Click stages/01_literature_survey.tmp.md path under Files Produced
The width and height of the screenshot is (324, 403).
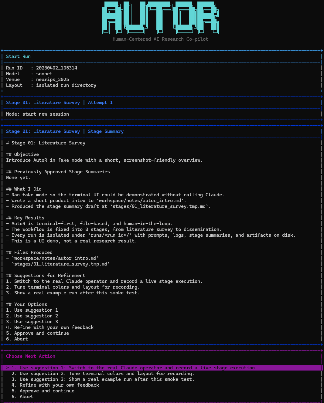pyautogui.click(x=61, y=264)
